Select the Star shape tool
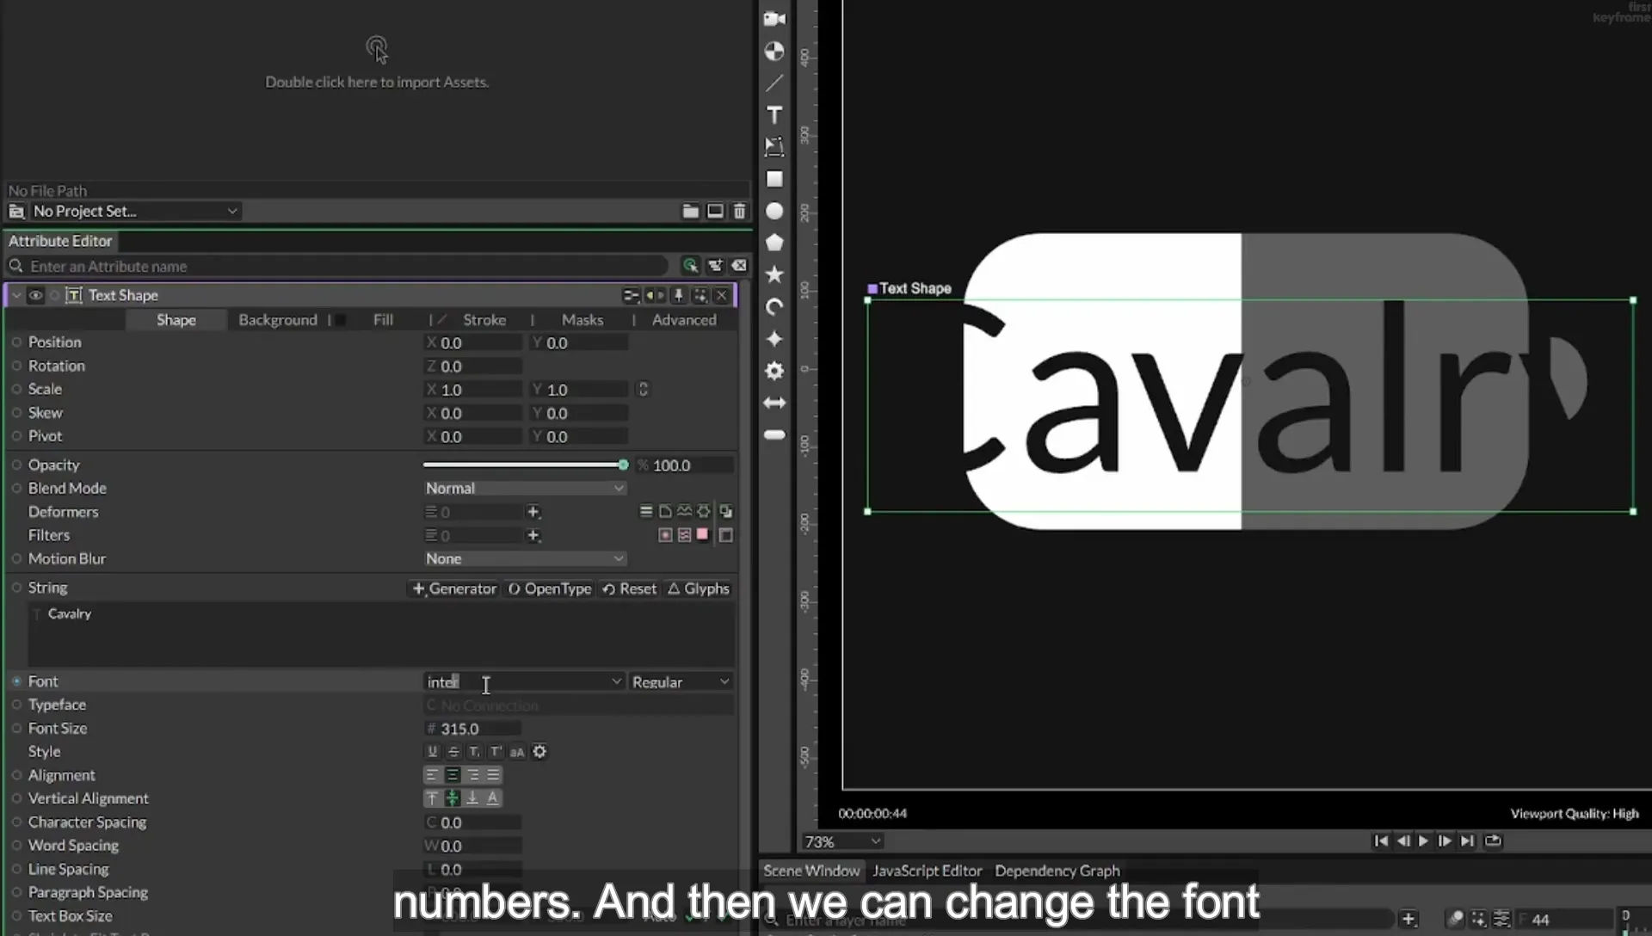Viewport: 1652px width, 936px height. 774,274
